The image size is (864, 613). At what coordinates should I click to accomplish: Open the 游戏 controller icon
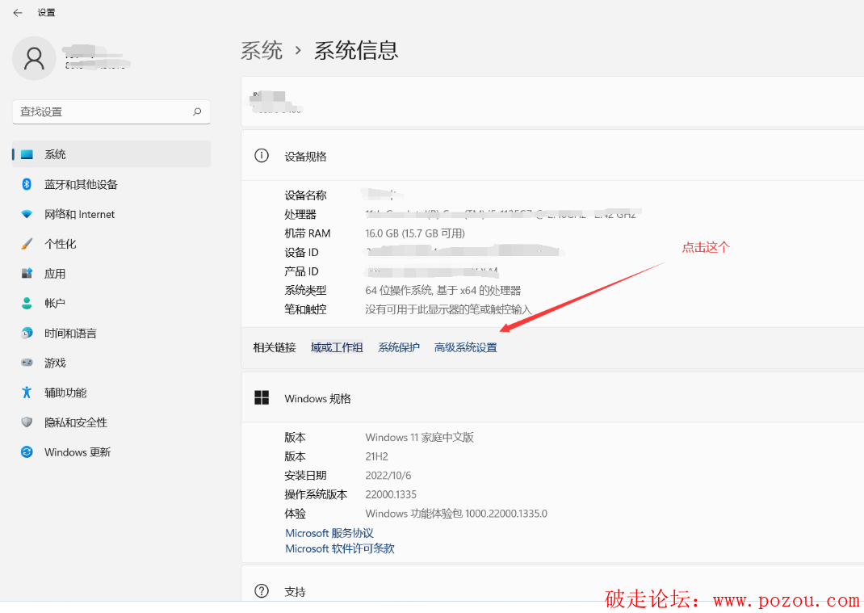(x=27, y=363)
